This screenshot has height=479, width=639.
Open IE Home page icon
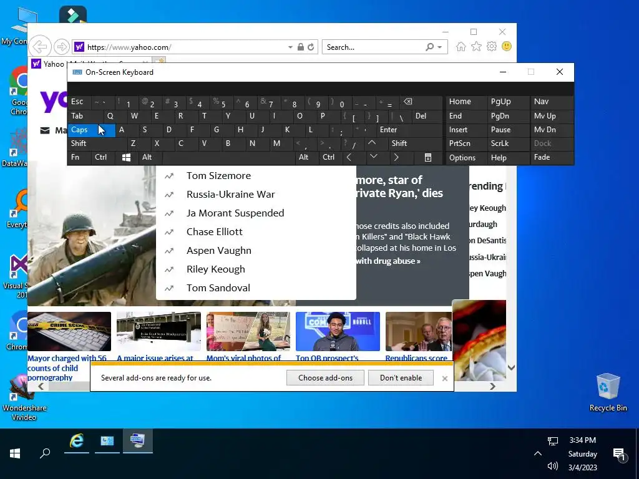pyautogui.click(x=461, y=46)
